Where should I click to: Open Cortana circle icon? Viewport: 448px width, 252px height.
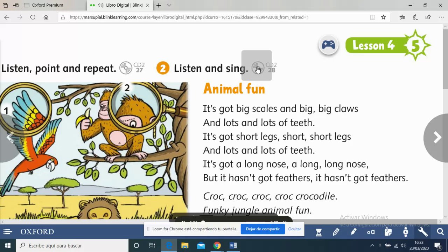136,246
